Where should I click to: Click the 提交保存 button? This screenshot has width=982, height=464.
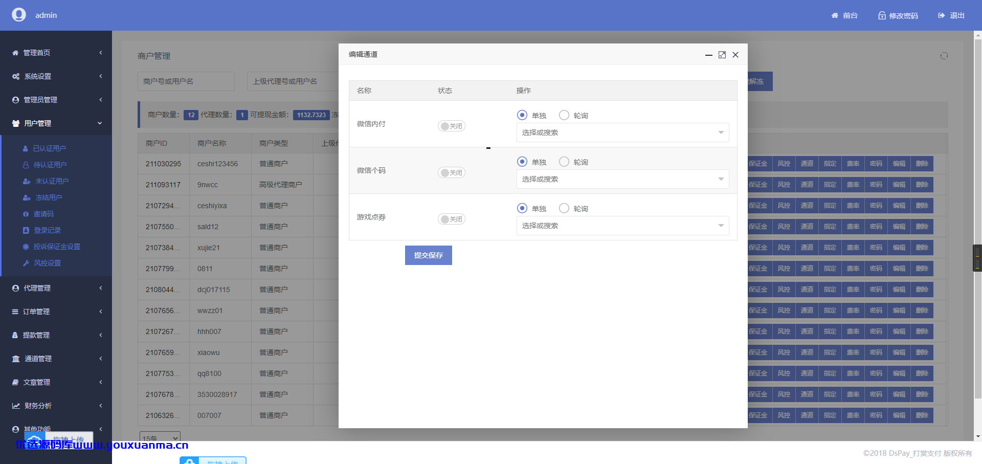tap(429, 255)
